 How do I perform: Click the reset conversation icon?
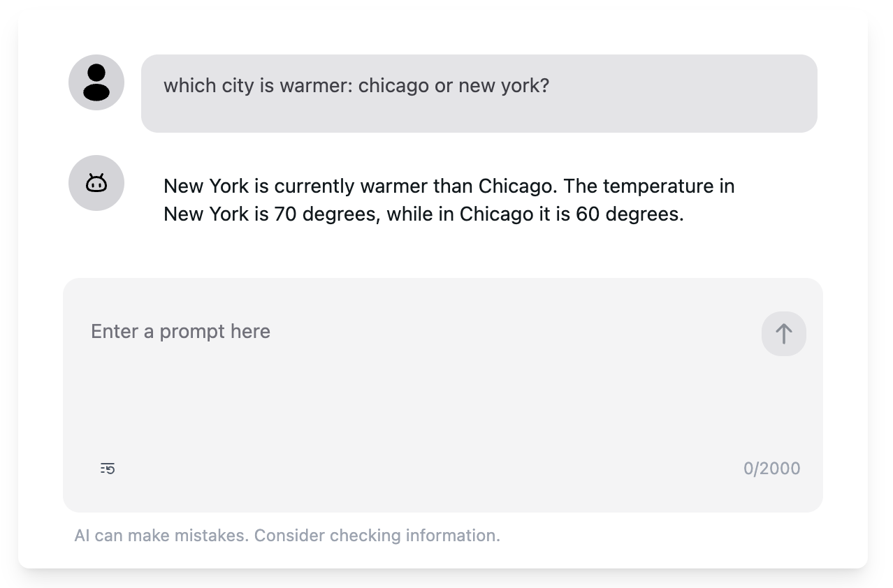(108, 469)
